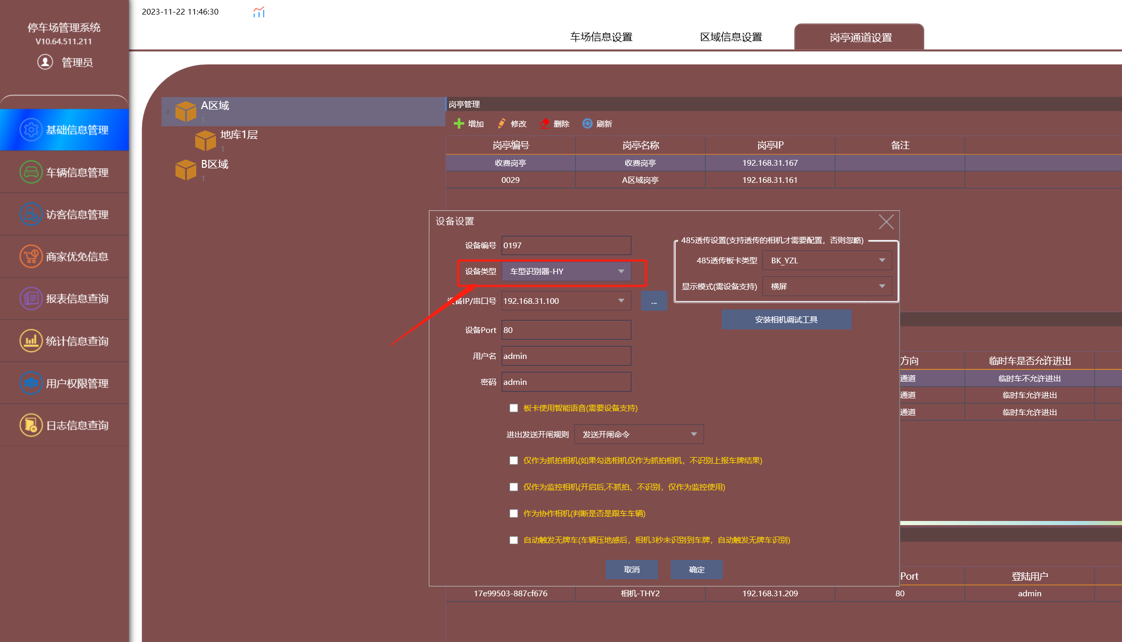1122x642 pixels.
Task: Switch to 车场信息设置 tab
Action: pos(601,37)
